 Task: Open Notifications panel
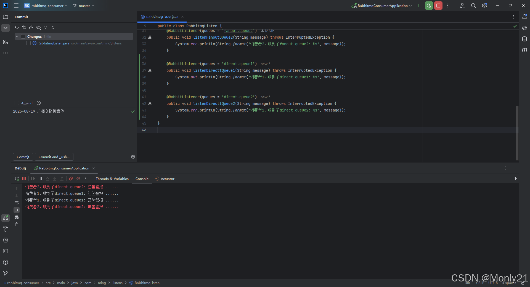click(524, 17)
